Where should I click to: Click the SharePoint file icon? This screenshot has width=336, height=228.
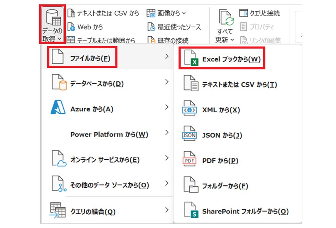(x=192, y=210)
